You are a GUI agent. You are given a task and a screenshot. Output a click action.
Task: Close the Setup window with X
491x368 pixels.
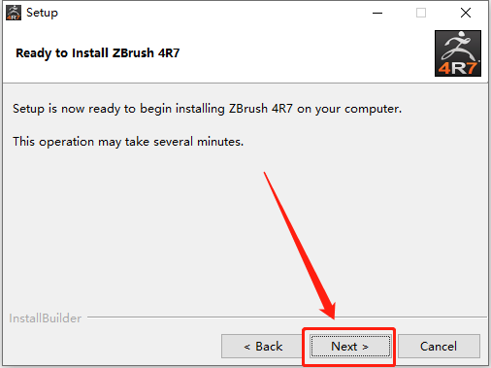[x=466, y=13]
